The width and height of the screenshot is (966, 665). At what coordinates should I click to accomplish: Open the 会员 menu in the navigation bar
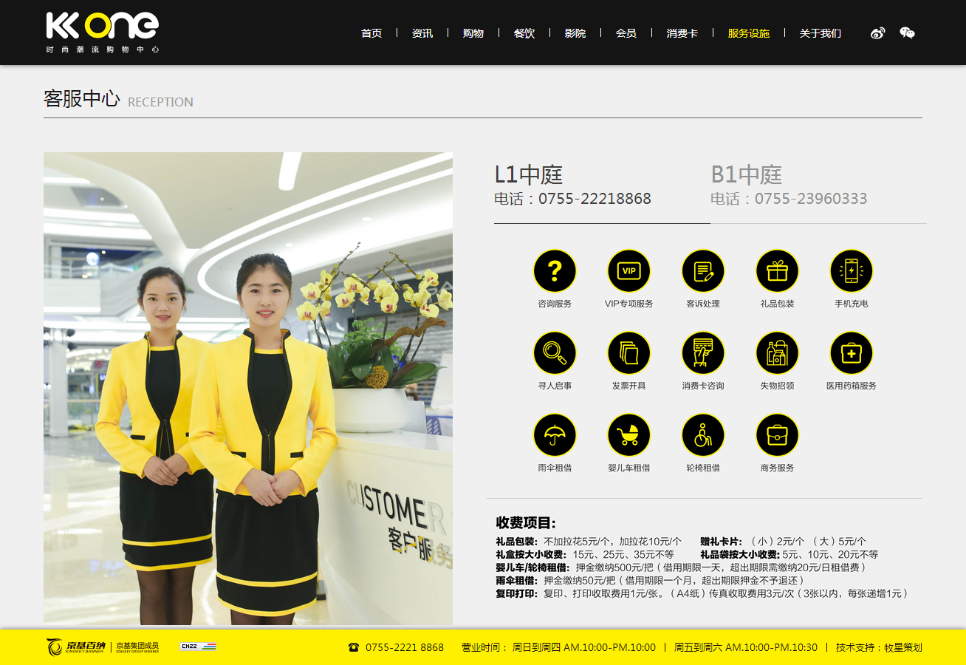626,33
